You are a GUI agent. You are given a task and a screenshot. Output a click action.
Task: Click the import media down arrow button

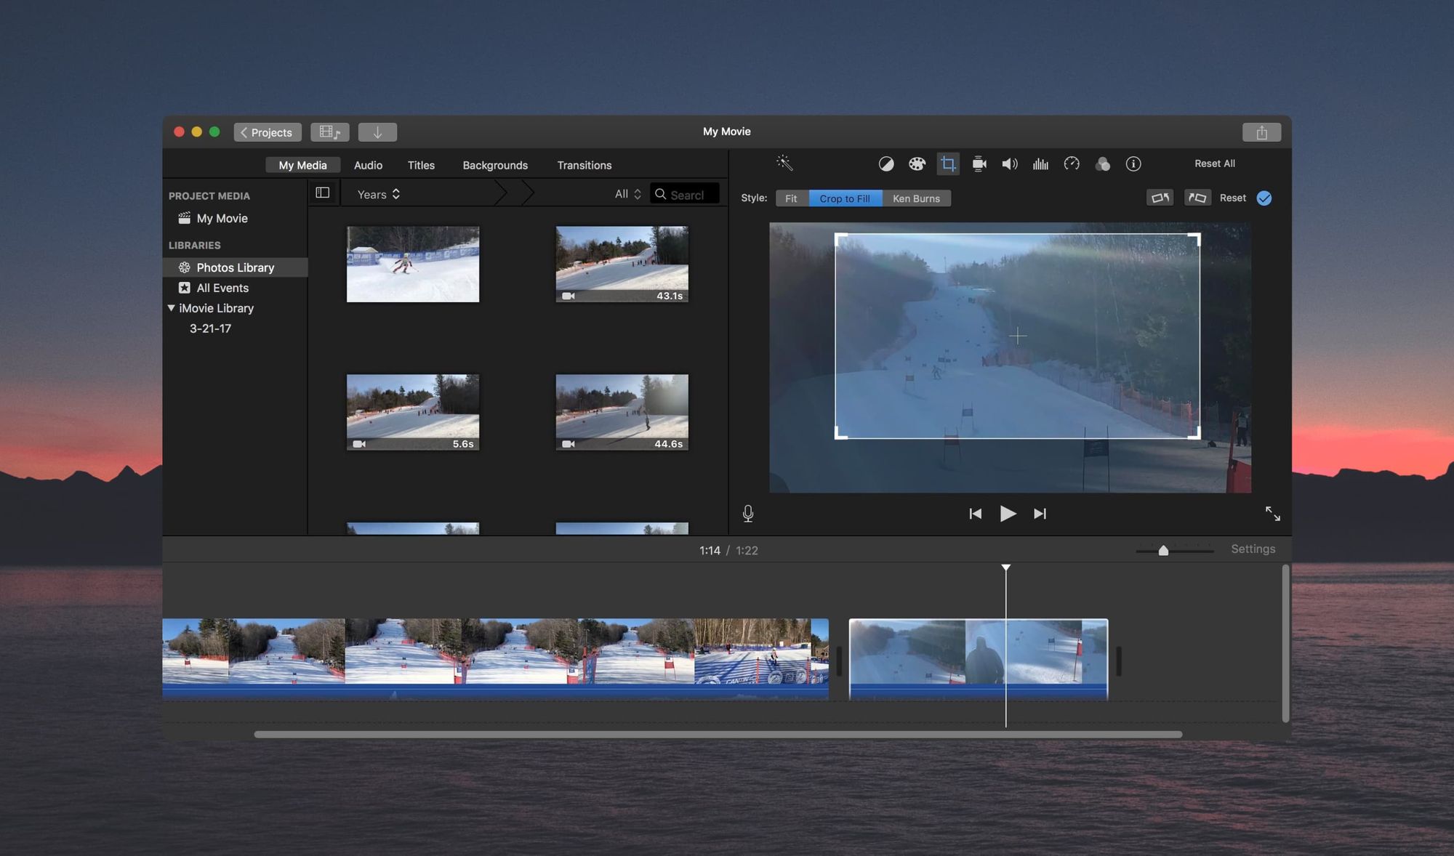377,132
